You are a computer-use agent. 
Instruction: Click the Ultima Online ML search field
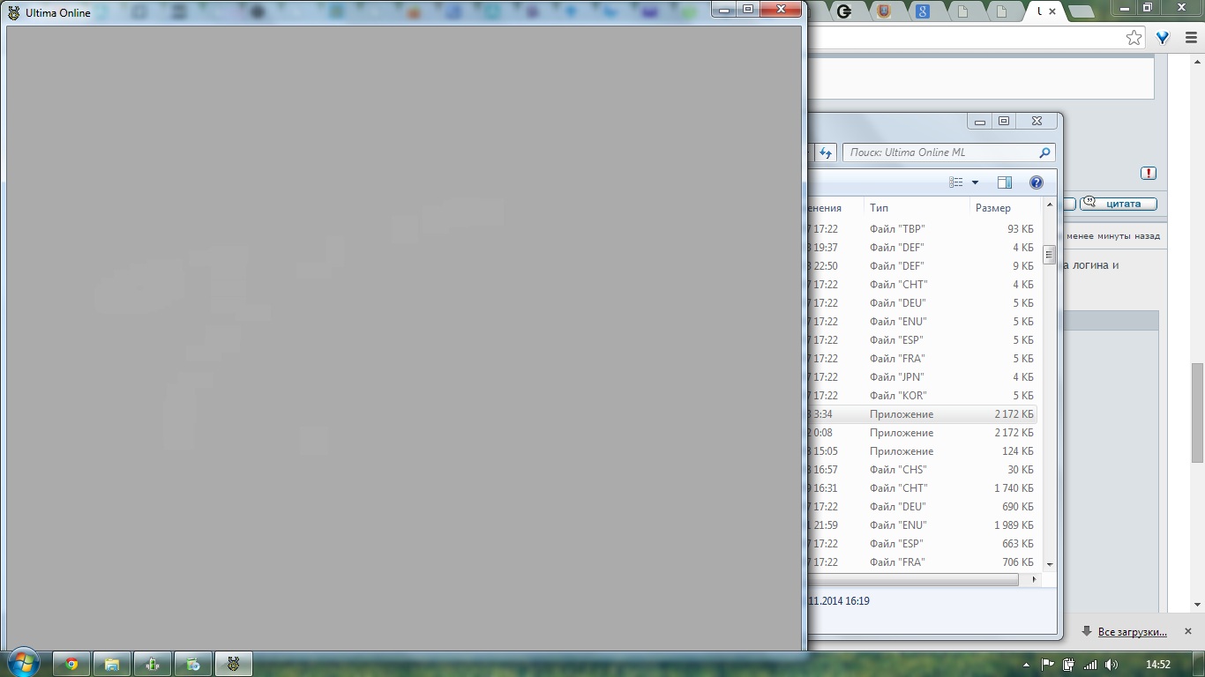[x=939, y=153]
